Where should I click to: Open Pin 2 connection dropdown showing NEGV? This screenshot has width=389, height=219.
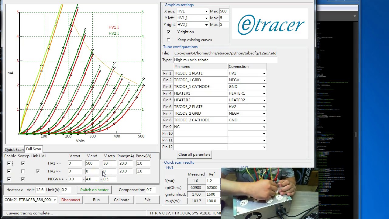click(x=247, y=80)
